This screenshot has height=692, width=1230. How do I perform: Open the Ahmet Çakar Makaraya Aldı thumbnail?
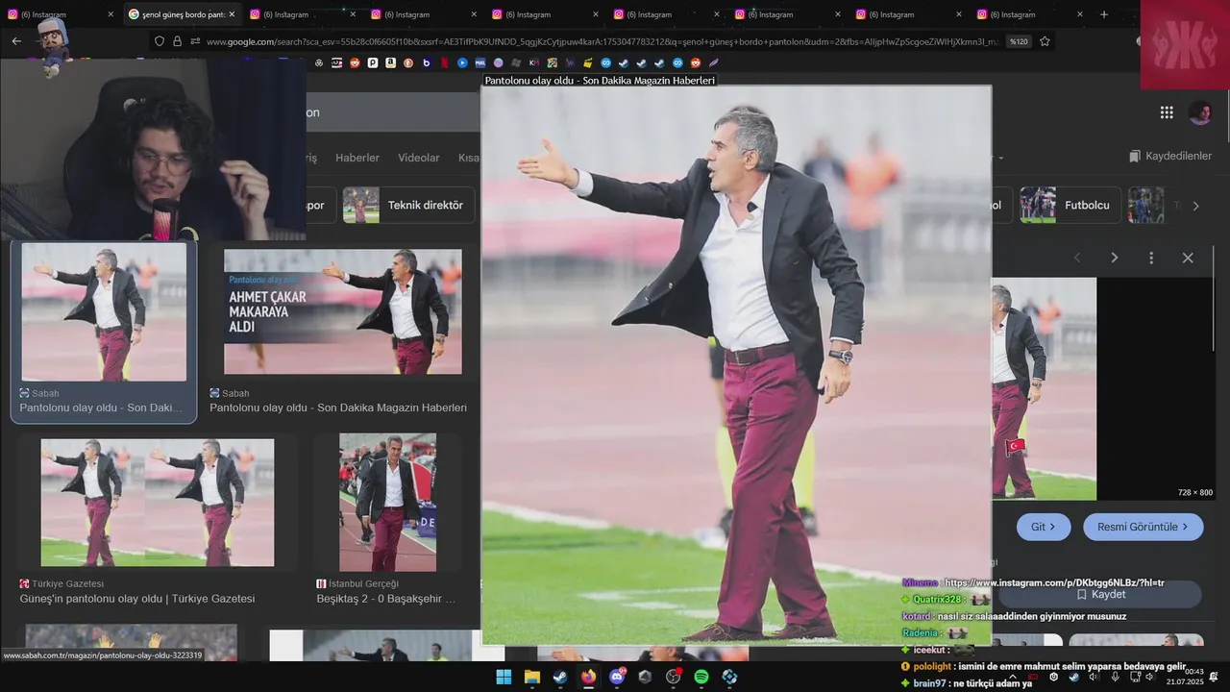pyautogui.click(x=343, y=311)
